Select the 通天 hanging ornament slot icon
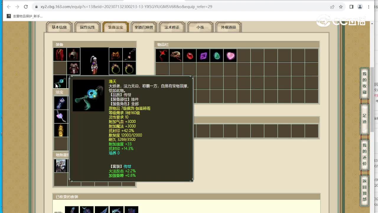 (60, 82)
